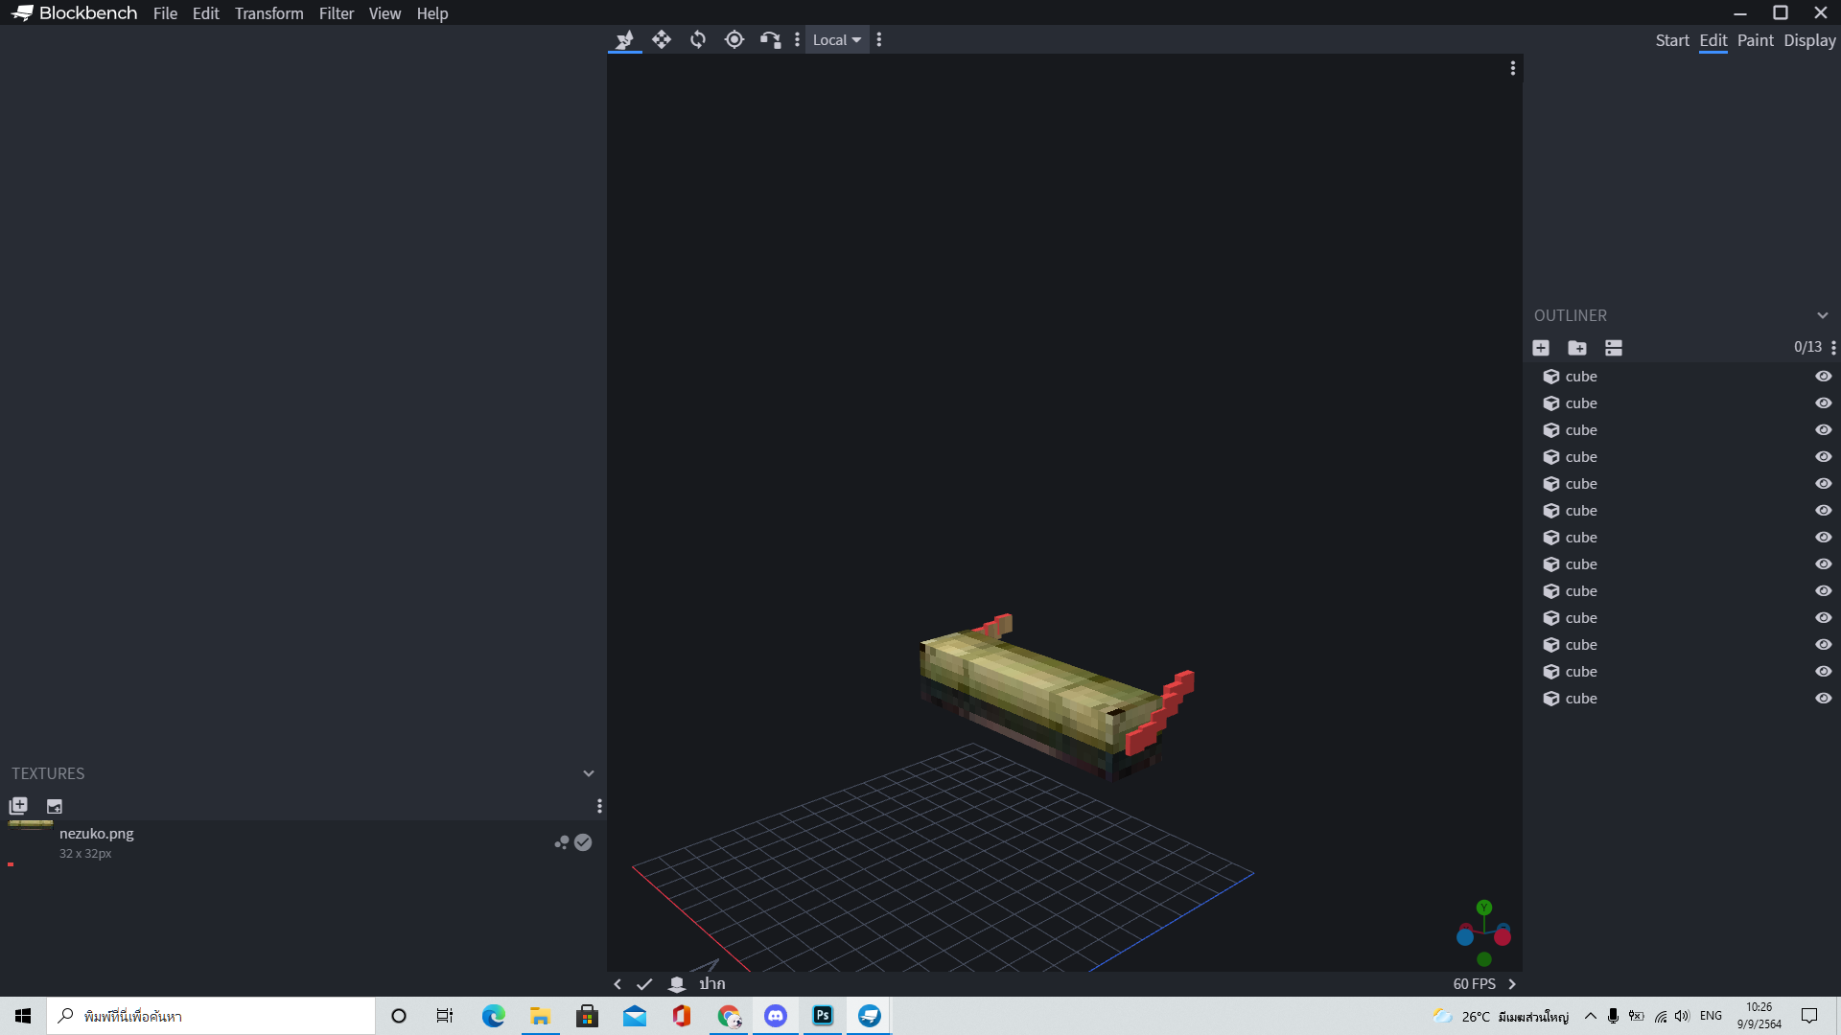Click the 0/13 selection counter
1841x1035 pixels.
(x=1807, y=347)
